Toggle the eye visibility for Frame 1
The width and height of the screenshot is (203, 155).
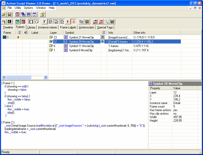point(18,37)
